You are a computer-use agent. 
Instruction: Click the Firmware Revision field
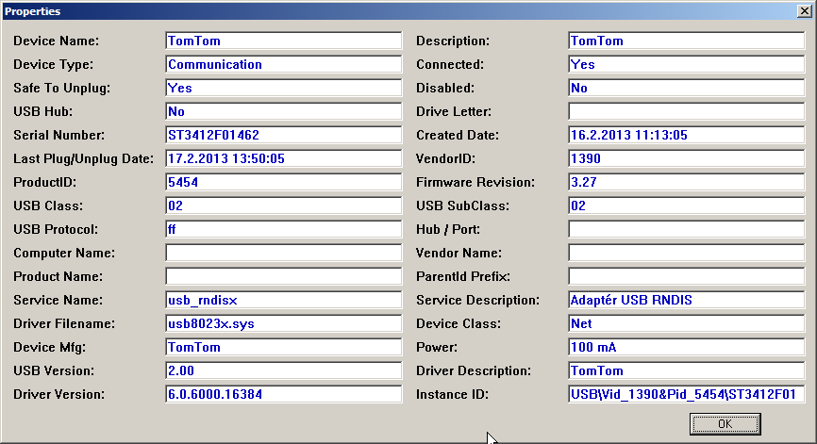coord(687,183)
